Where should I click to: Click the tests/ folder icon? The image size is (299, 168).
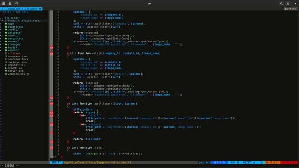click(x=6, y=48)
